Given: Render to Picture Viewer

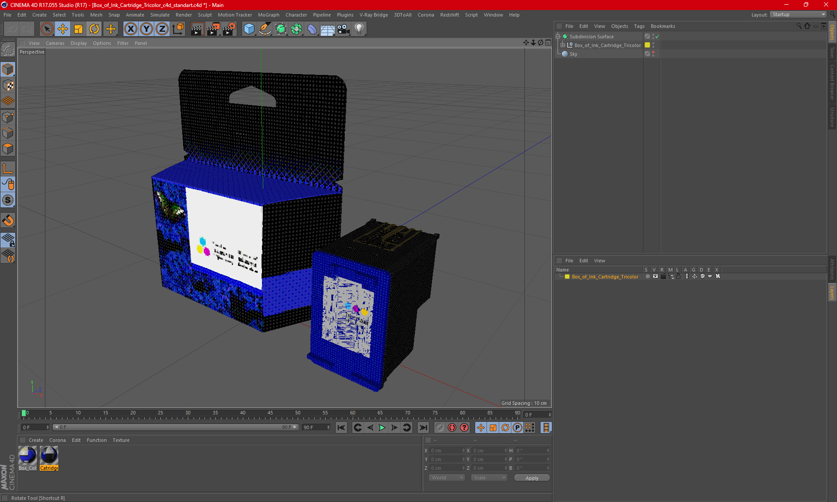Looking at the screenshot, I should pos(213,29).
